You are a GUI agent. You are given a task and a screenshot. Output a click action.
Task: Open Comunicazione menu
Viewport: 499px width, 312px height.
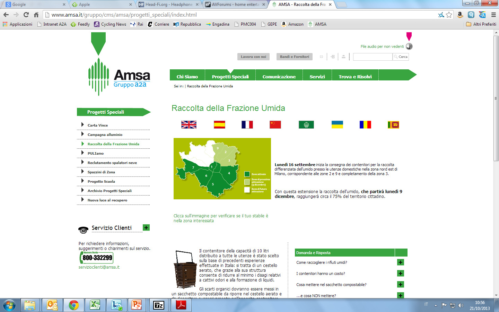point(279,77)
